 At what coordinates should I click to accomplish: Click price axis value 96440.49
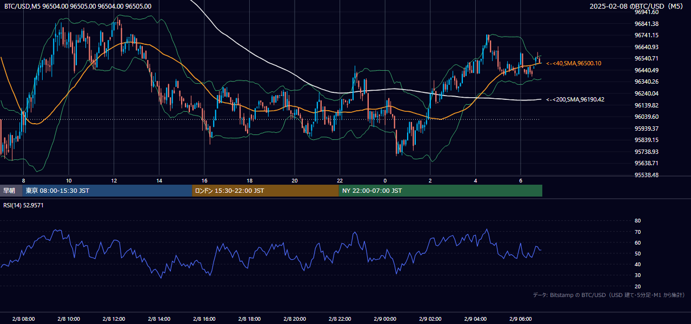coord(647,70)
